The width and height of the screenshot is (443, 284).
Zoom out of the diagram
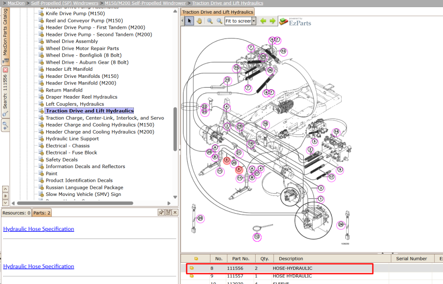point(219,21)
